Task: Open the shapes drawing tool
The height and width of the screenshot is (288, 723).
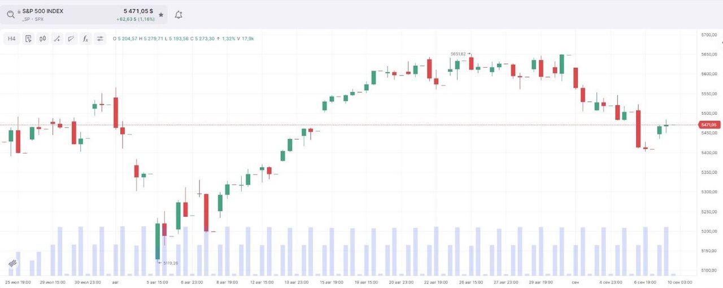Action: tap(71, 38)
